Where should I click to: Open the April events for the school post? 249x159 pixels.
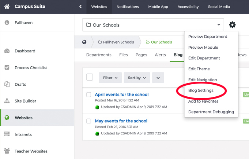[121, 95]
